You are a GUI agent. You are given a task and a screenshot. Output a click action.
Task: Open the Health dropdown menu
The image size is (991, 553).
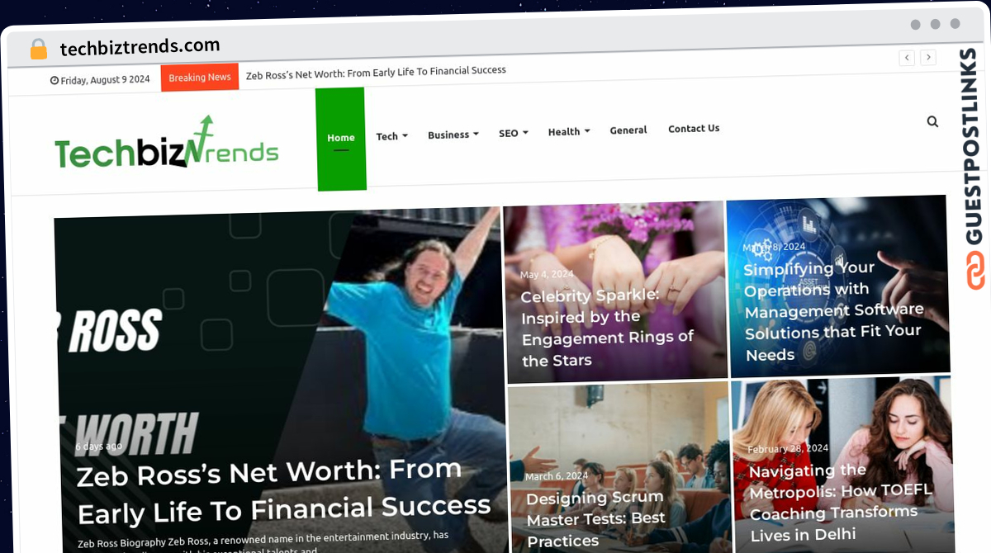tap(569, 131)
